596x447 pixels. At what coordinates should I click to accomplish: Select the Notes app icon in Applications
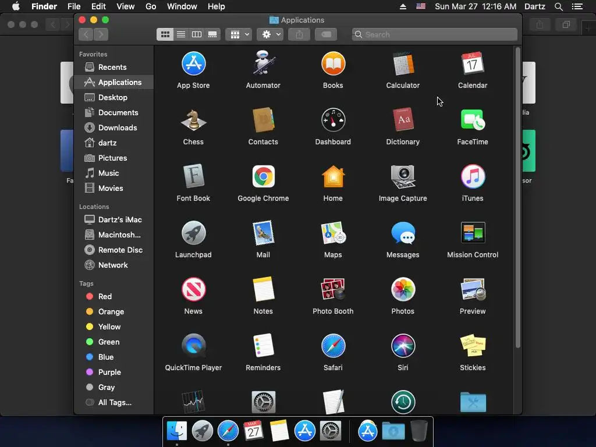click(263, 289)
